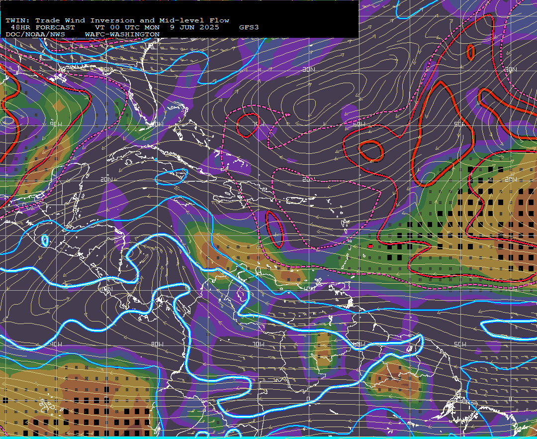
Task: Click the 'WAFC-WASHINGTON' header text
Action: tap(122, 35)
